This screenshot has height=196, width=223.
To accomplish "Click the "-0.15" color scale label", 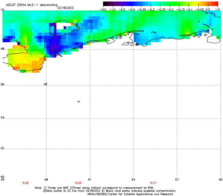I will tap(180, 10).
